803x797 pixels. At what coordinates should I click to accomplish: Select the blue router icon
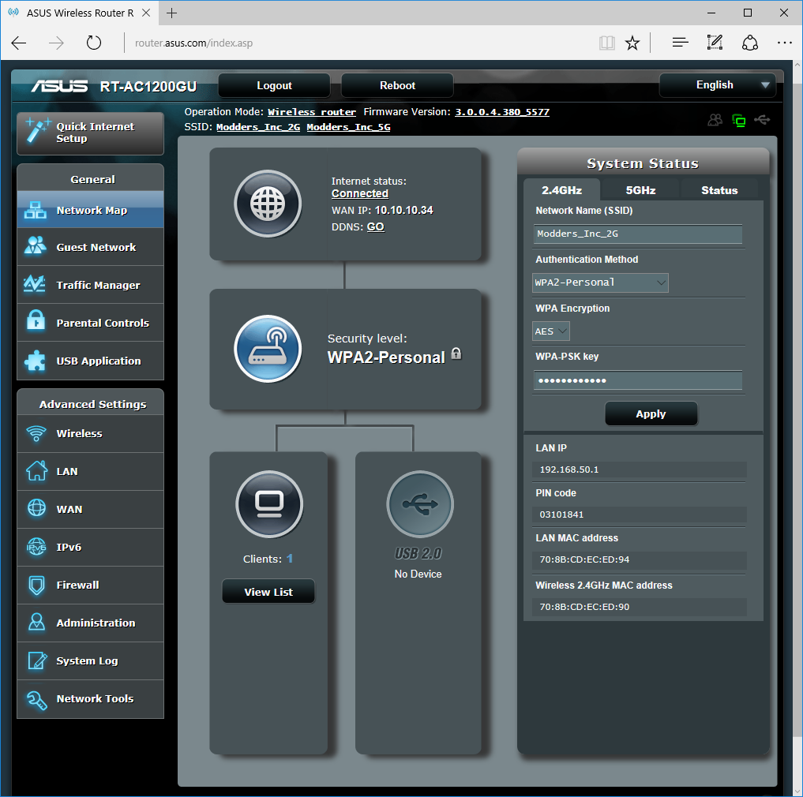pos(268,349)
